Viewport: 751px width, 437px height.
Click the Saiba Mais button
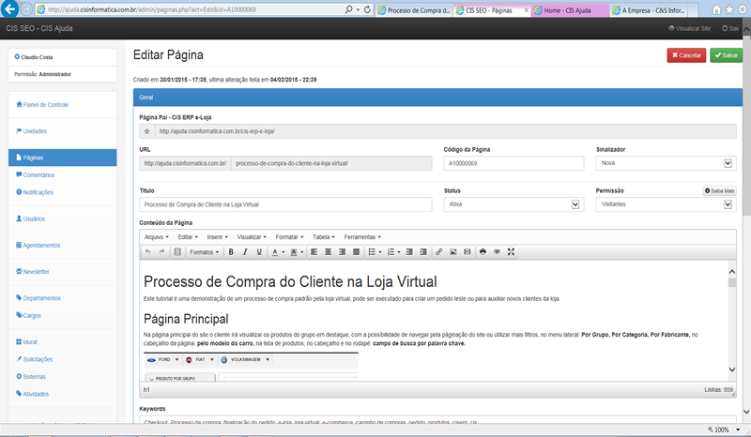(719, 190)
